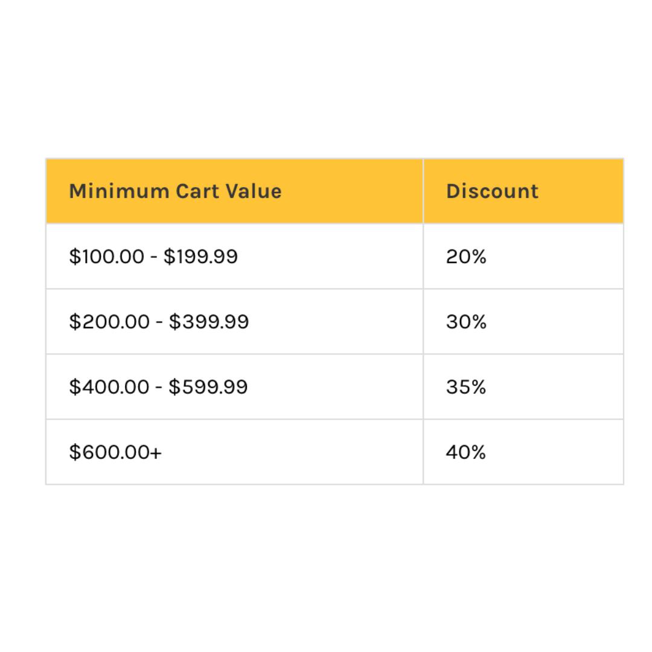Select the $399.99 amount text
Screen dimensions: 652x652
(209, 322)
